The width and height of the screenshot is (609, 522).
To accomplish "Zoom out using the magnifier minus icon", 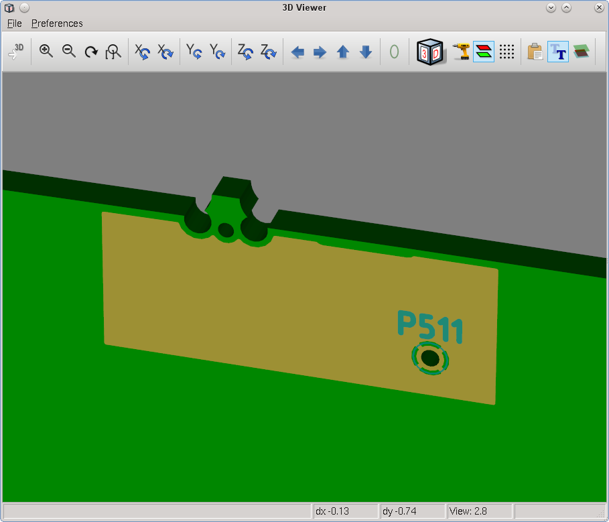I will coord(68,52).
